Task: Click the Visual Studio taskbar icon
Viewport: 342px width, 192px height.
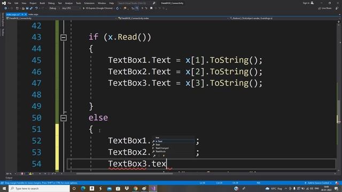Action: tap(153, 188)
